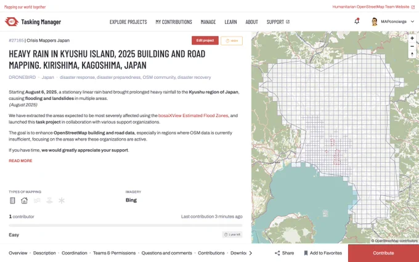Click the project completion progress bar
This screenshot has height=262, width=419.
click(x=126, y=226)
